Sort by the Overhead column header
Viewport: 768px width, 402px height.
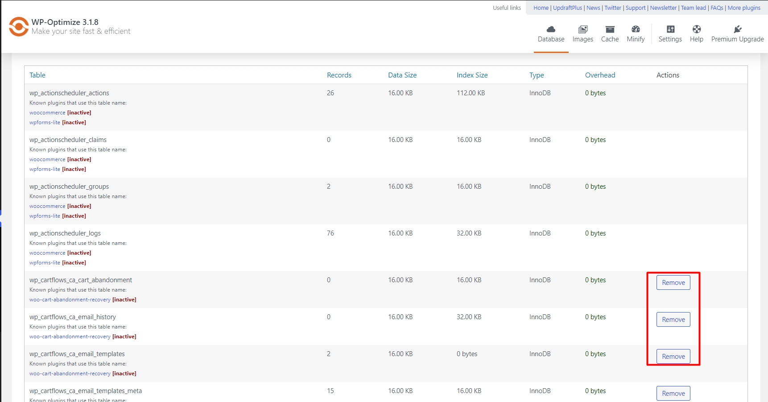point(600,75)
